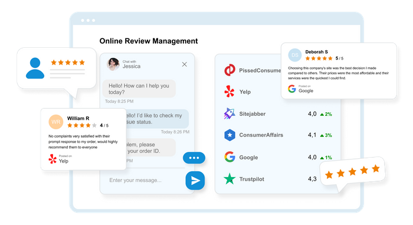Click the Sitejabber 4,0 rating value

point(312,114)
